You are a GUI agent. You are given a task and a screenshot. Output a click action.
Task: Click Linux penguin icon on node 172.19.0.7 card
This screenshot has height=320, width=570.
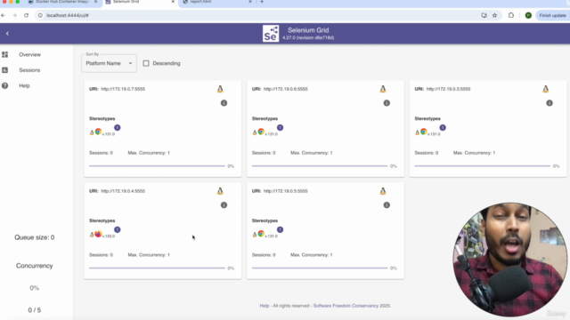pos(220,89)
